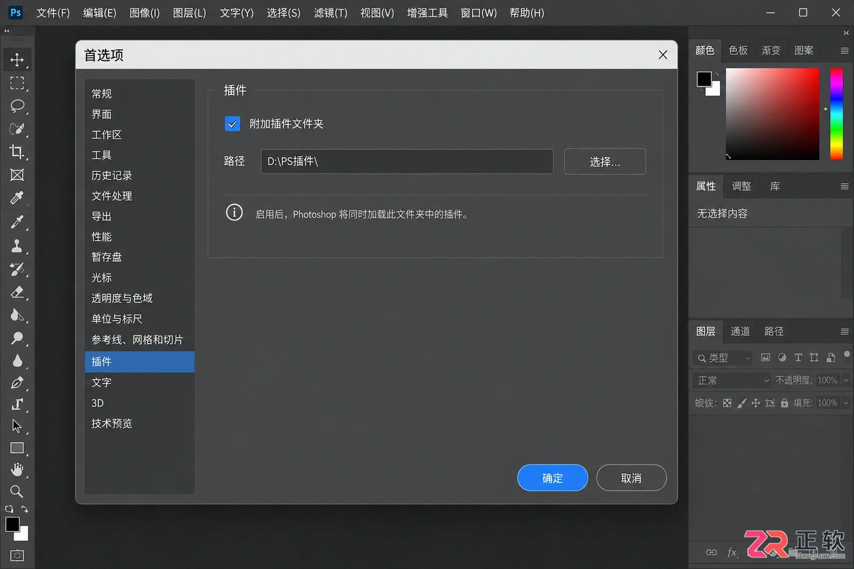Open the Color panel menu icon

pos(845,50)
